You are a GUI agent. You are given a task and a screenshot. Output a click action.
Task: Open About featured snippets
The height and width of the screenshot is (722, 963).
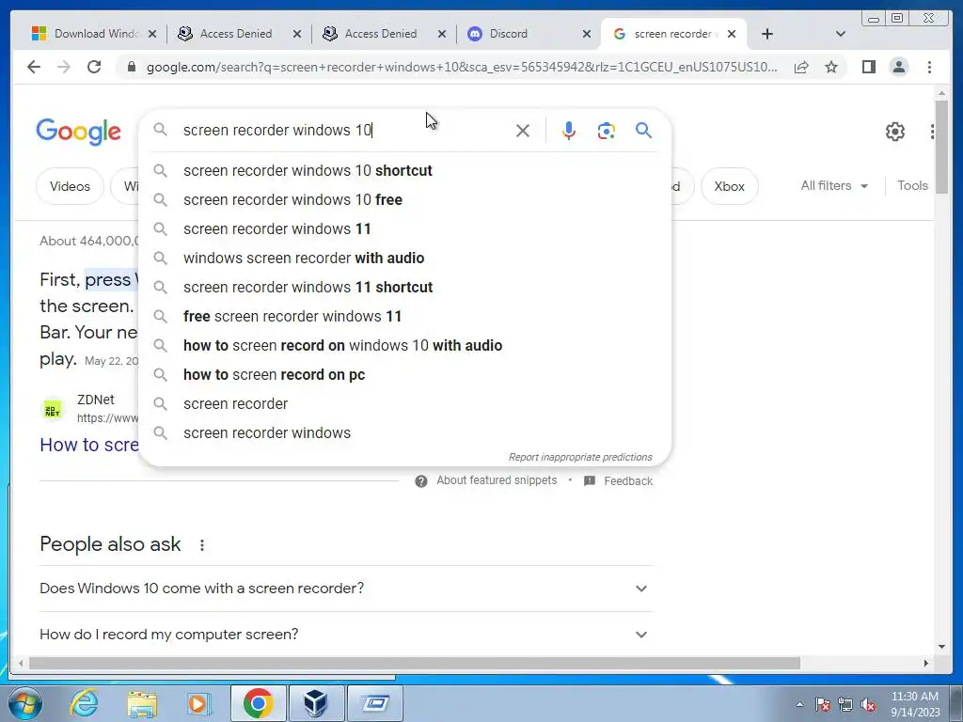click(x=497, y=480)
